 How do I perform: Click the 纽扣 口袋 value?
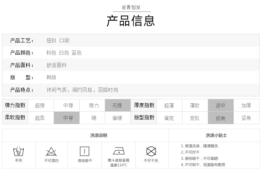(58, 40)
